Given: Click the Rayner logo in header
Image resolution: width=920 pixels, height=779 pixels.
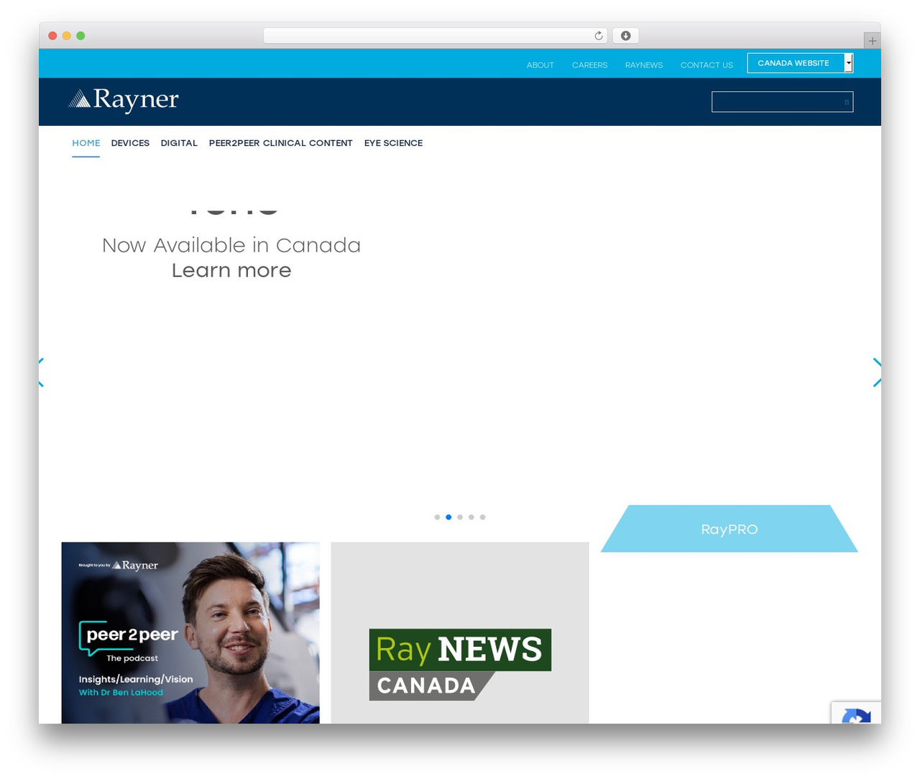Looking at the screenshot, I should (x=124, y=101).
